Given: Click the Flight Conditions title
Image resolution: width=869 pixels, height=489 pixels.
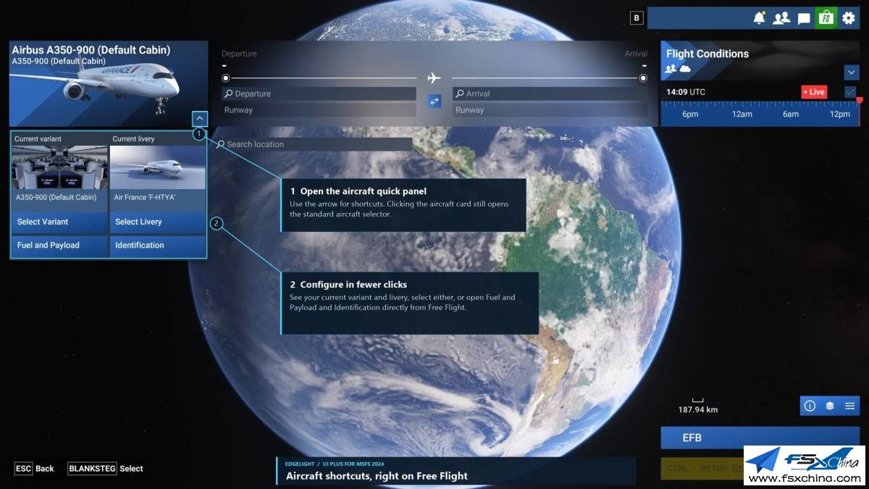Looking at the screenshot, I should [708, 54].
